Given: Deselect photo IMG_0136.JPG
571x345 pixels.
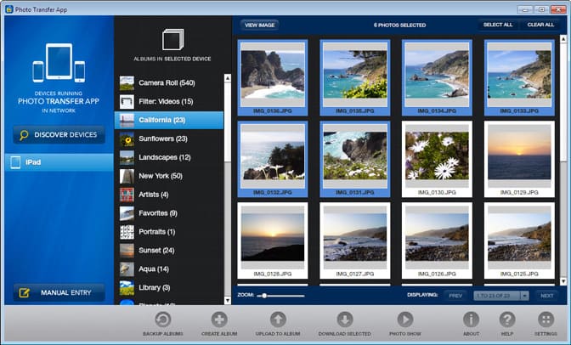Looking at the screenshot, I should [x=273, y=77].
